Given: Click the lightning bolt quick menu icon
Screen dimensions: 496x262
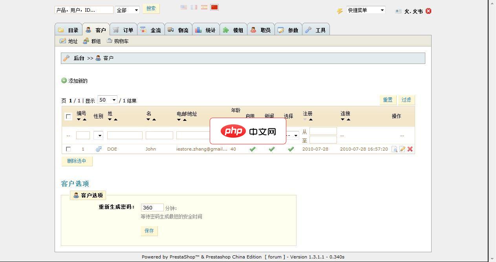Looking at the screenshot, I should tap(340, 11).
